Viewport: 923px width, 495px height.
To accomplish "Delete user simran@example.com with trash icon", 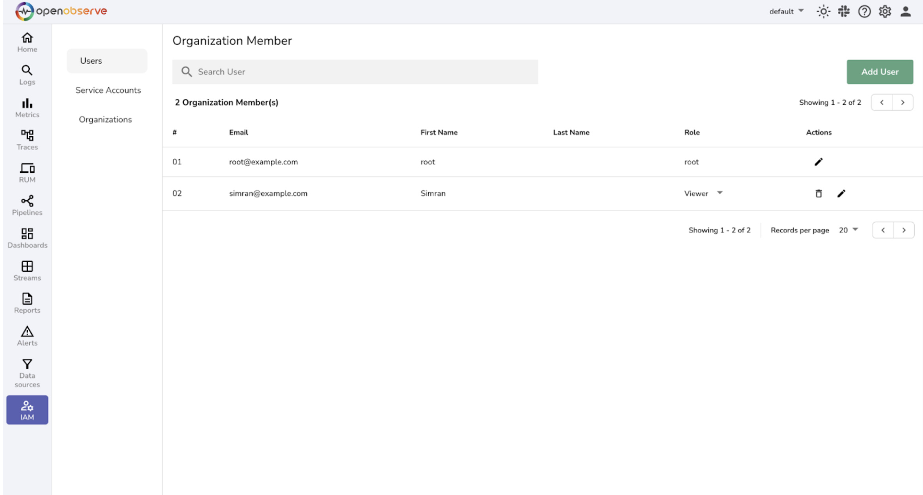I will pyautogui.click(x=818, y=193).
